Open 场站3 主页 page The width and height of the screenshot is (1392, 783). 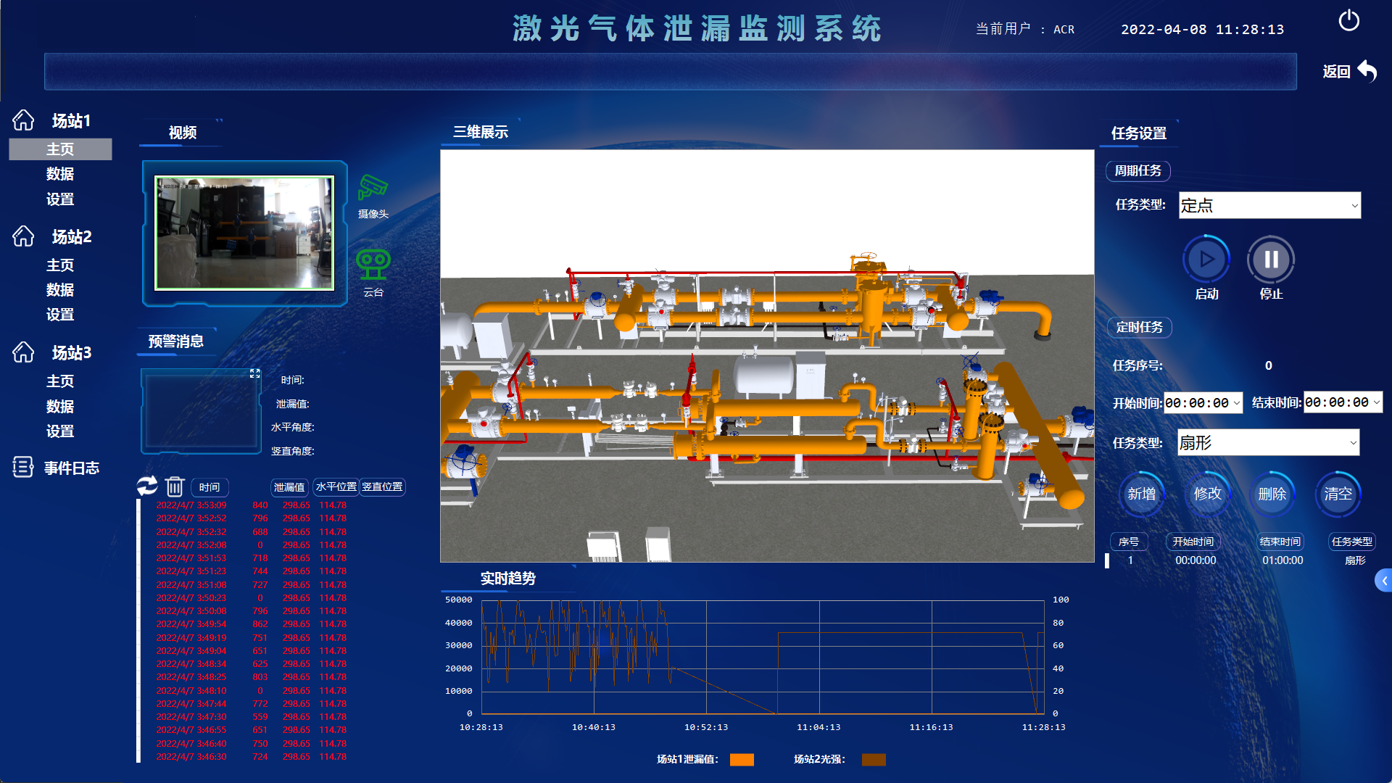click(60, 381)
